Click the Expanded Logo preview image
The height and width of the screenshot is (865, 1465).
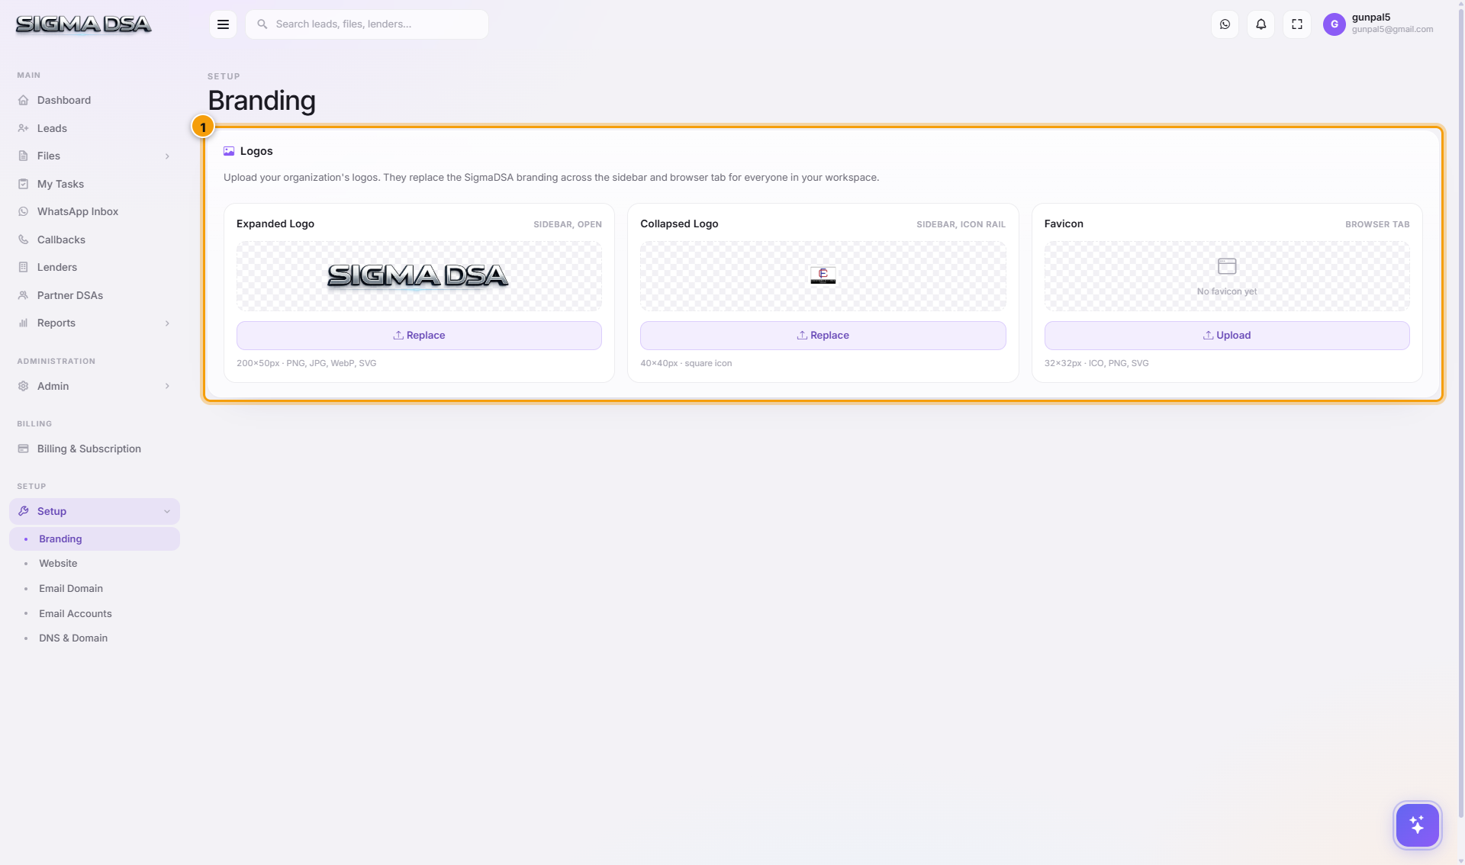point(417,275)
